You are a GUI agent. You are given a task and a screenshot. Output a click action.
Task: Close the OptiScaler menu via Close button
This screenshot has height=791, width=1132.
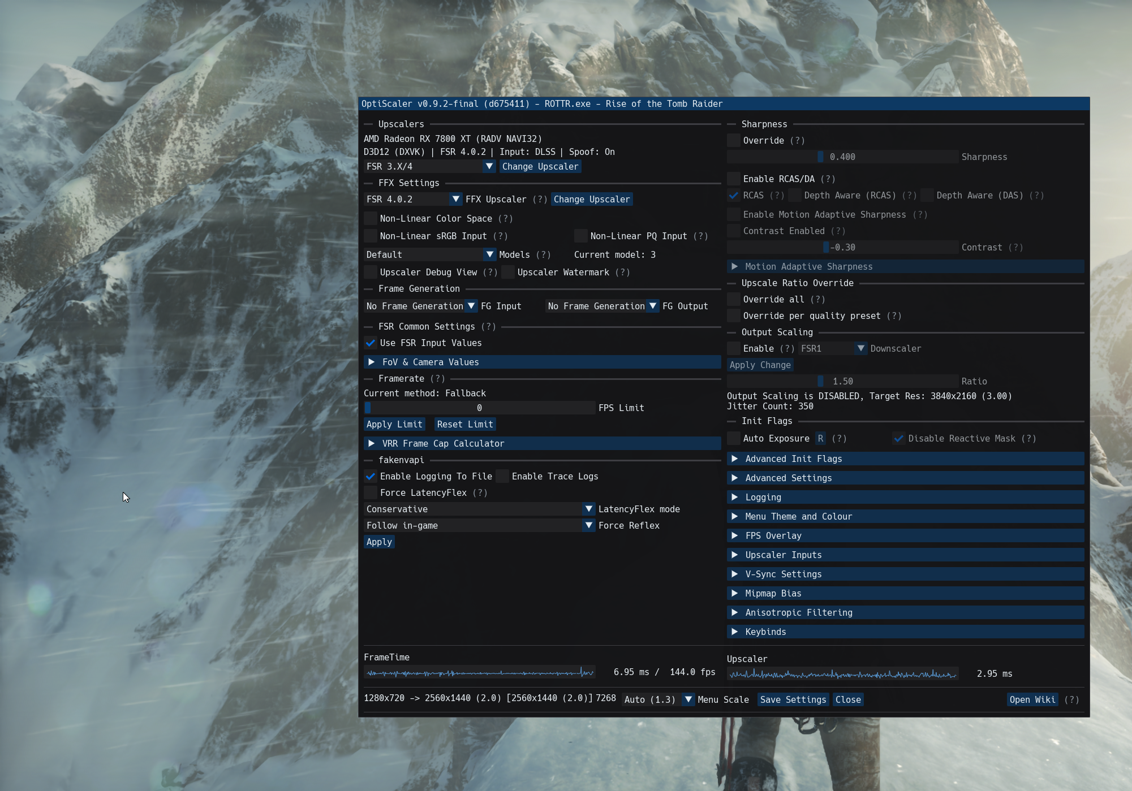pos(848,699)
